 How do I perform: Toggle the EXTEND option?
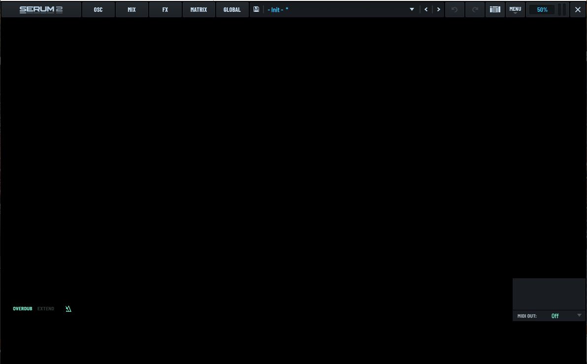46,308
